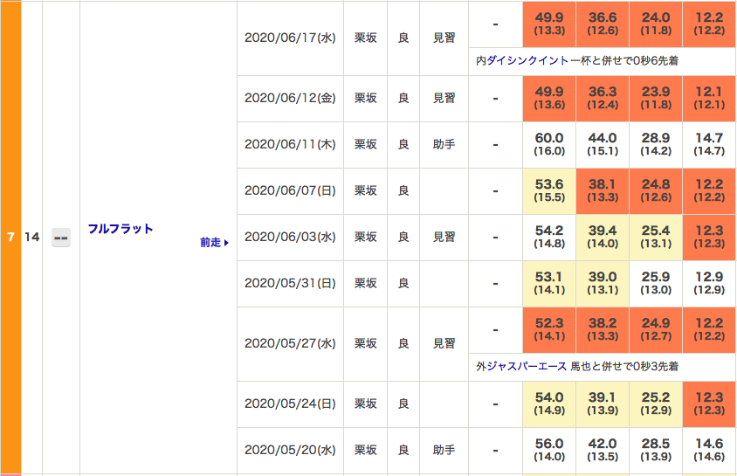Viewport: 737px width, 476px height.
Task: Click the 14.7 (14.7) time cell
Action: pos(709,144)
